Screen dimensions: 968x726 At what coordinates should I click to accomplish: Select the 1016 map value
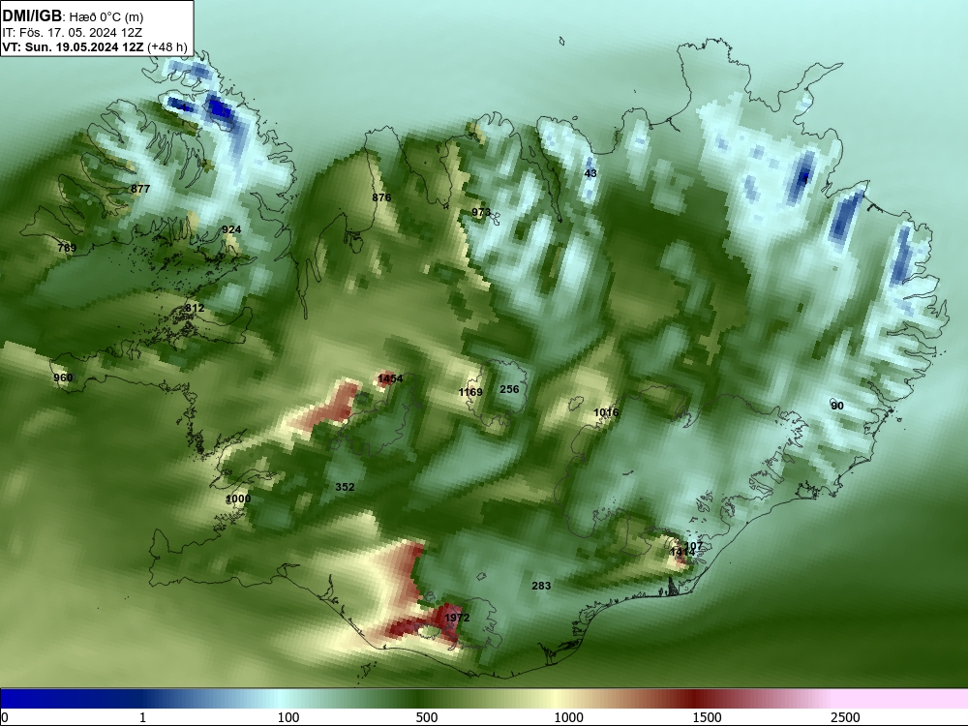point(606,413)
